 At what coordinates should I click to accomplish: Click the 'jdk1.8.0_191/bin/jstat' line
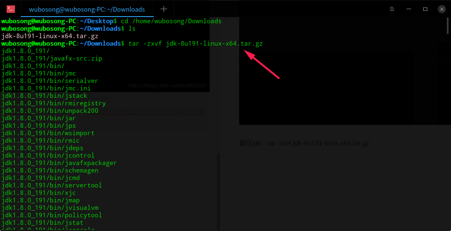pyautogui.click(x=42, y=223)
